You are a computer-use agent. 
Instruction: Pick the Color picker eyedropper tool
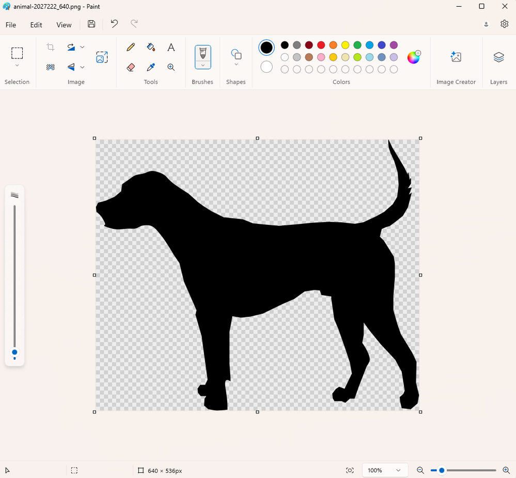coord(151,67)
